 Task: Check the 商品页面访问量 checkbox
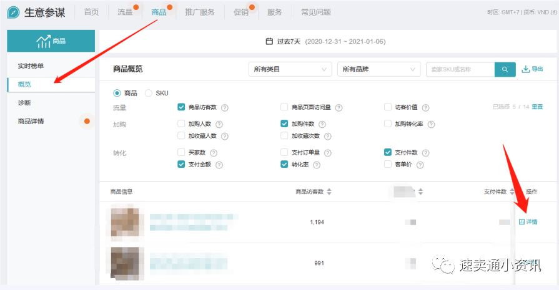(x=284, y=107)
